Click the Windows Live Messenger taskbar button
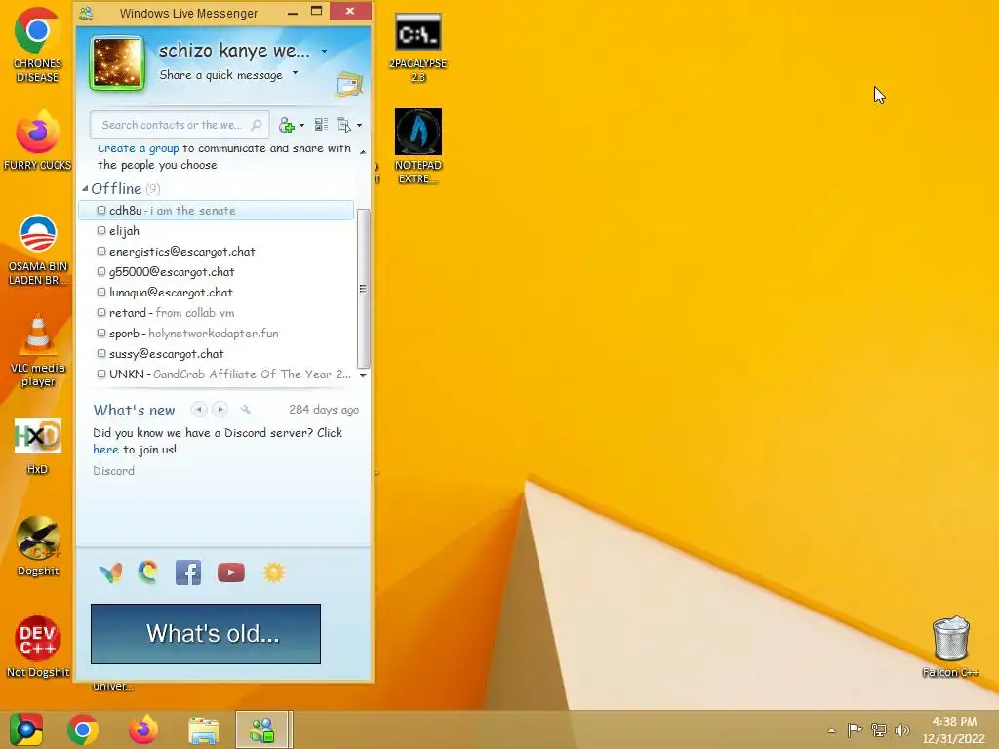 263,729
